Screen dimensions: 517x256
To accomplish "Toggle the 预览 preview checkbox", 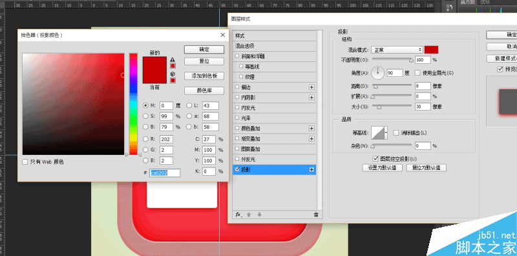I will pos(500,69).
